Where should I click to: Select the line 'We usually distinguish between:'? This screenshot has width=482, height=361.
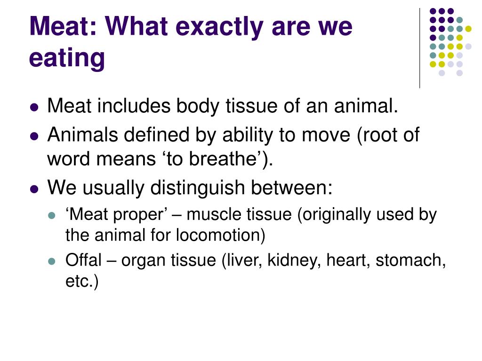pos(190,188)
